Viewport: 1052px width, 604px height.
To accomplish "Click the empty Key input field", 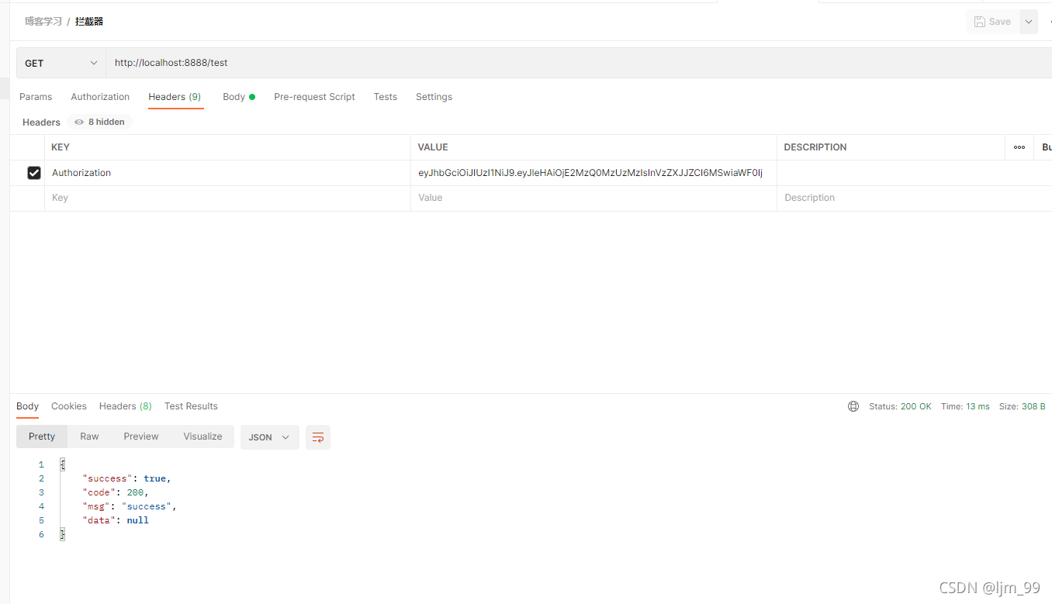I will point(227,198).
